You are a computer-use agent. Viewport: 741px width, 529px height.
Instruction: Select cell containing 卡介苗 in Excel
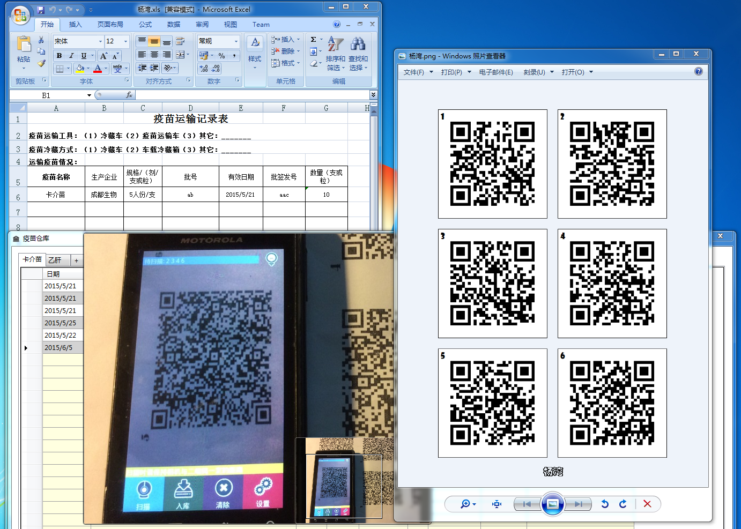click(x=56, y=195)
